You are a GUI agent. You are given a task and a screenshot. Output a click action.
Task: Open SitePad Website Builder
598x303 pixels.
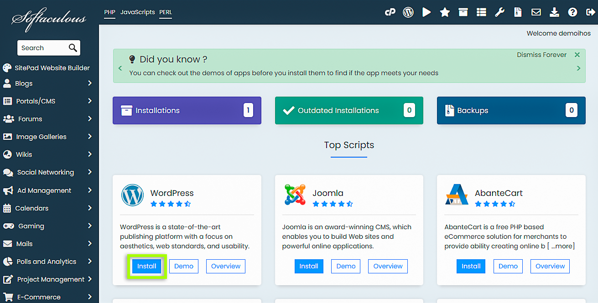tap(46, 68)
